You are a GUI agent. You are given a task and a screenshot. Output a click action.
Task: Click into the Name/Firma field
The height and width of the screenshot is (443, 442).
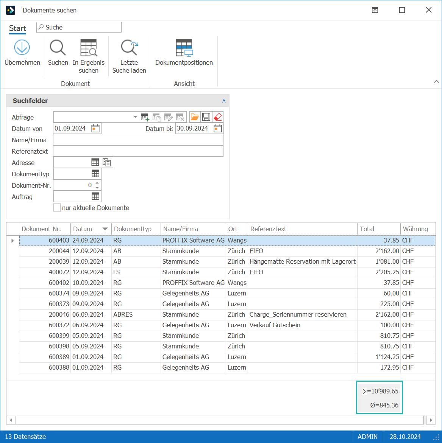pos(138,140)
